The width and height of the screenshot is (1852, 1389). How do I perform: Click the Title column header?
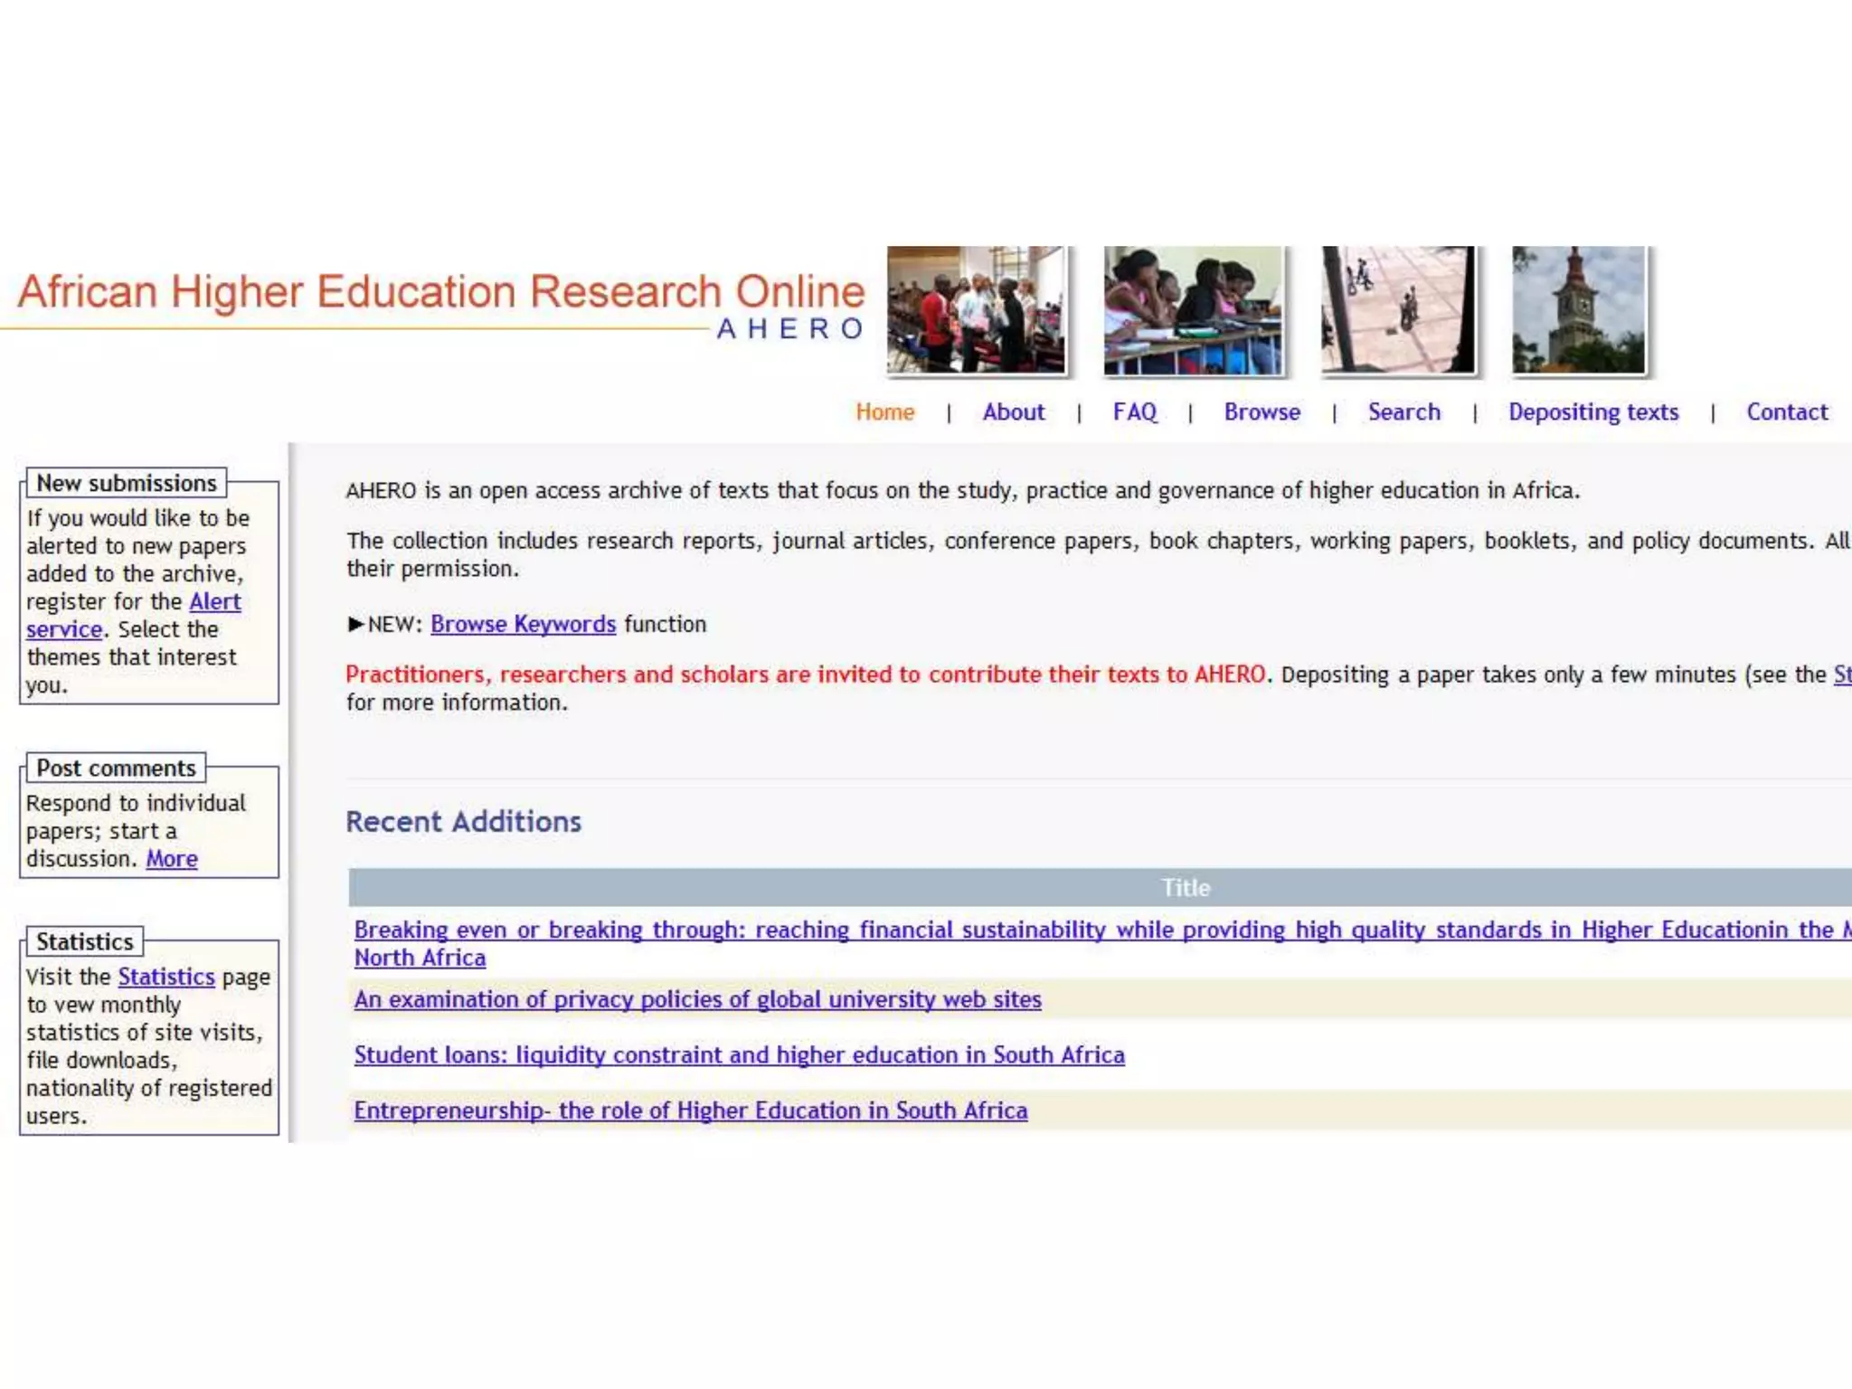coord(1185,888)
